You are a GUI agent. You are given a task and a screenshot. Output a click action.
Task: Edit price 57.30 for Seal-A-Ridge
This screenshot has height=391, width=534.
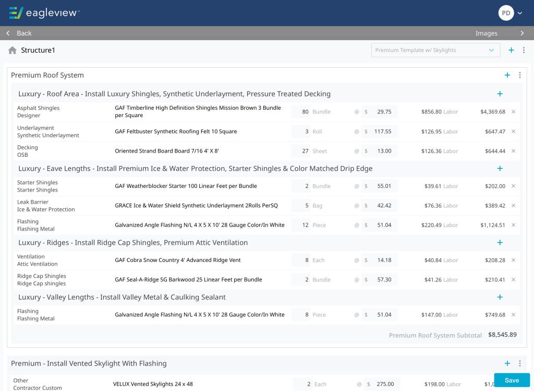click(380, 280)
